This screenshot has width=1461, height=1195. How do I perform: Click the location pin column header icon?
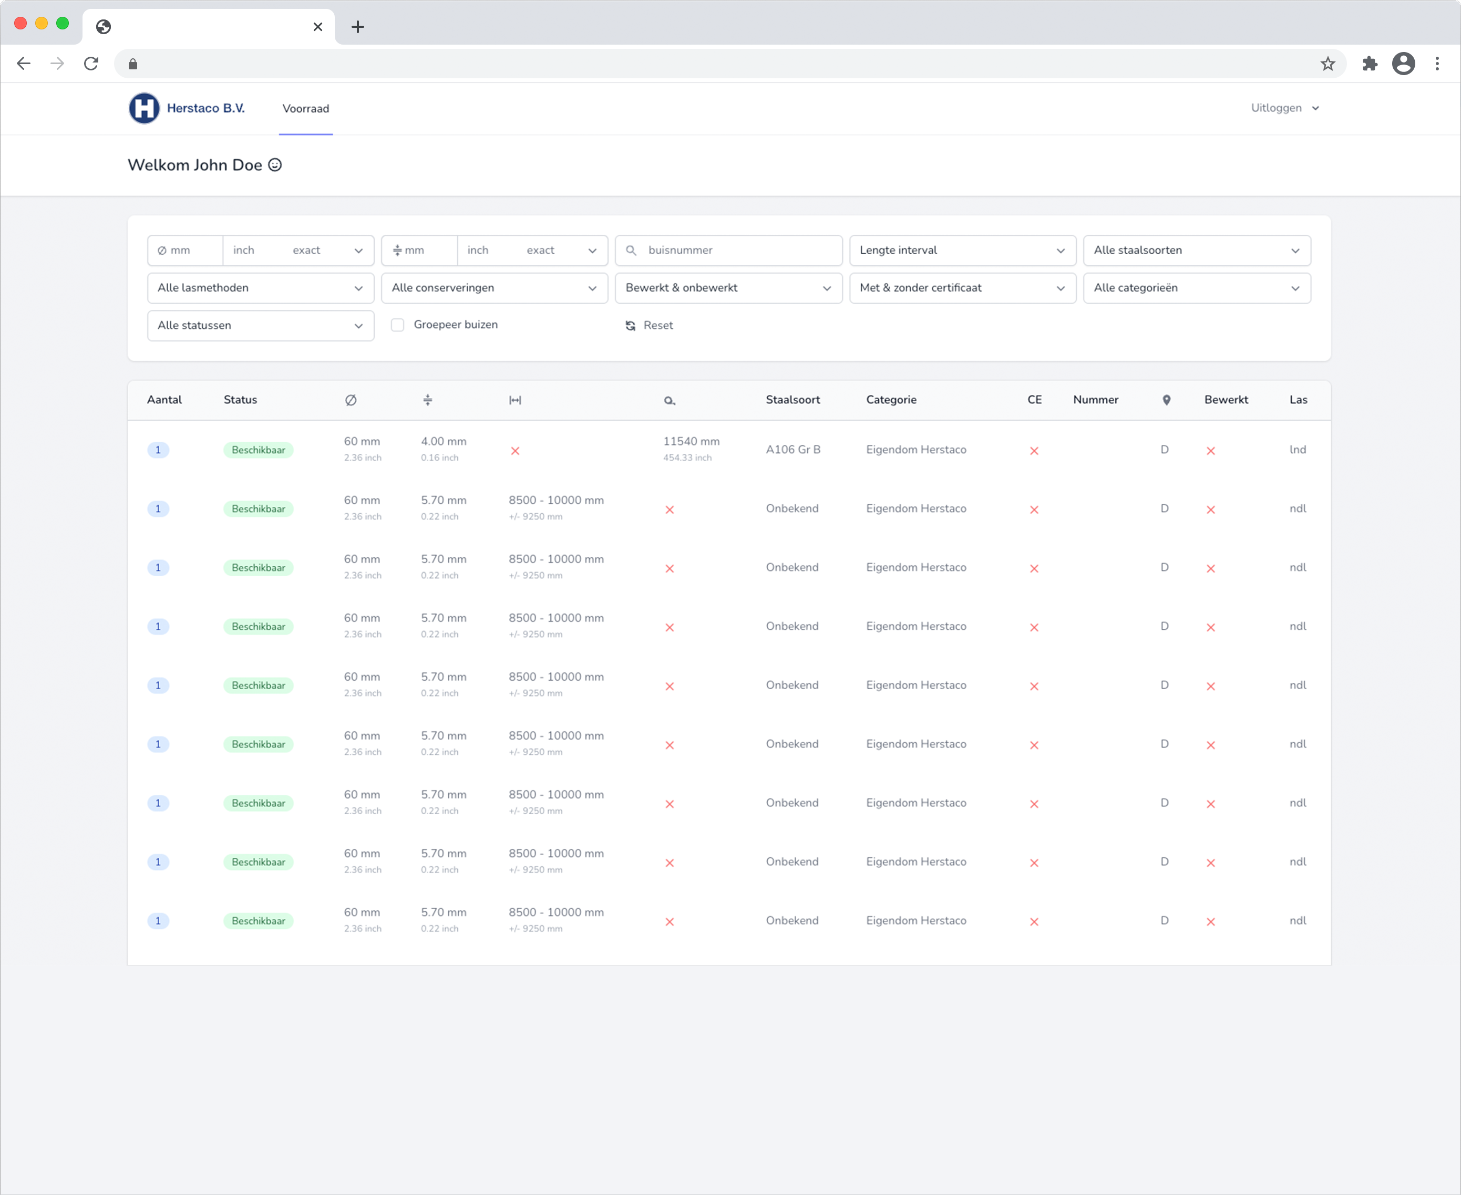1166,400
